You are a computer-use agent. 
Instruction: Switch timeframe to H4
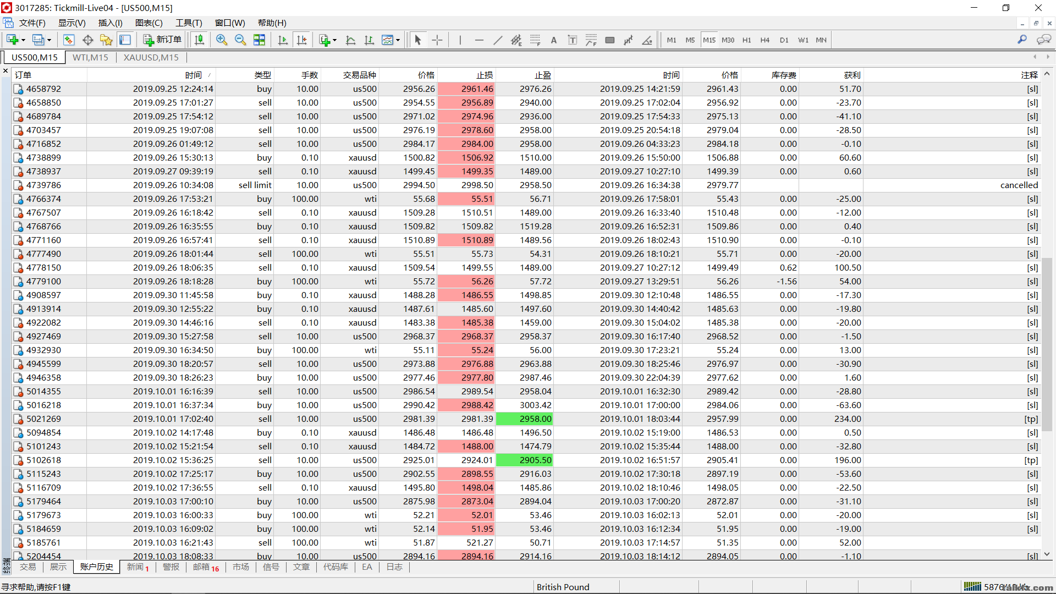pyautogui.click(x=765, y=40)
